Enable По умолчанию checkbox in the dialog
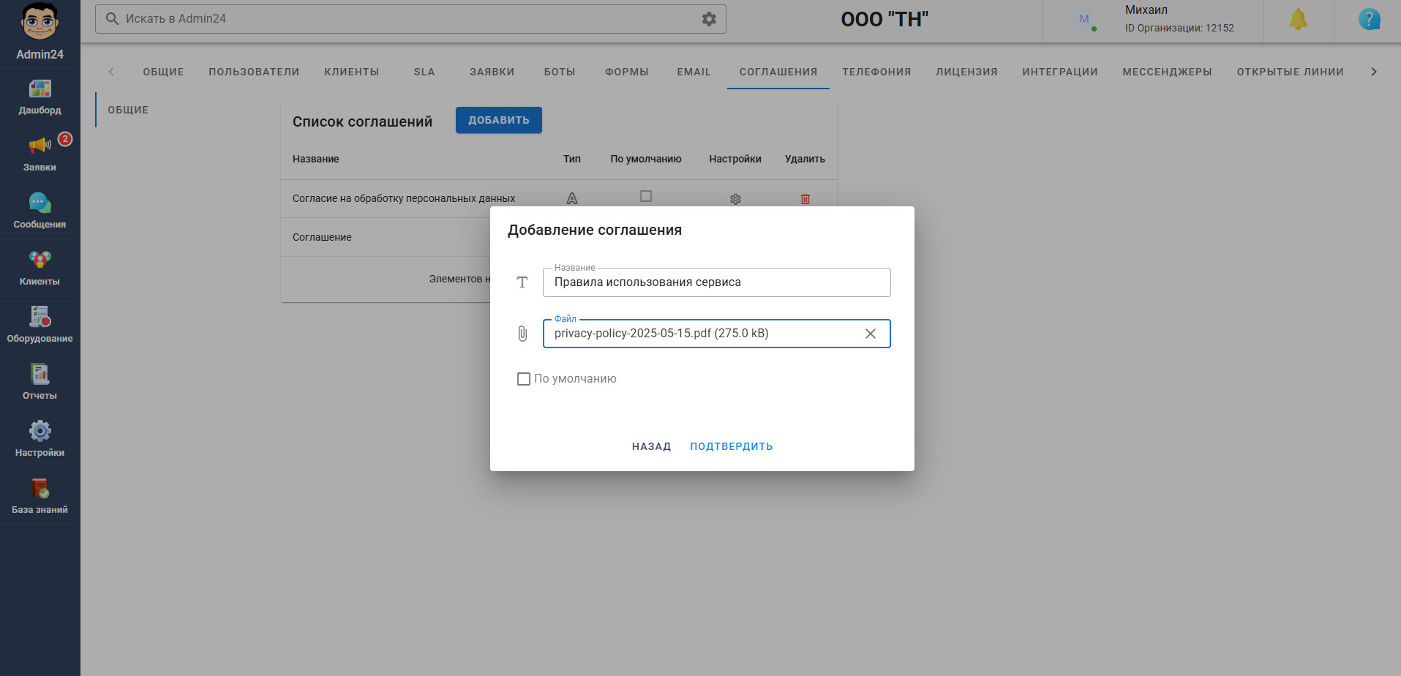 point(524,379)
